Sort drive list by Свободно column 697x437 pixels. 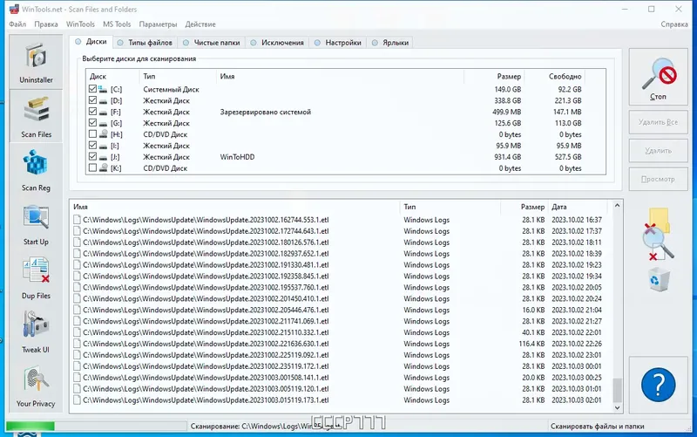coord(555,76)
